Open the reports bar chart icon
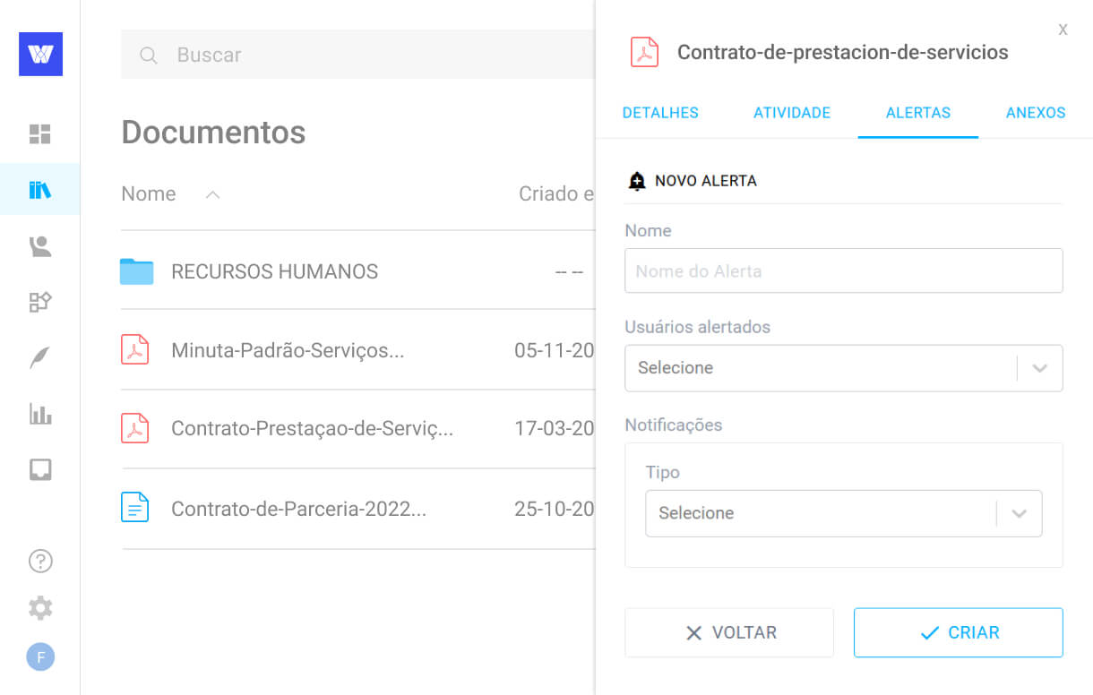 39,414
